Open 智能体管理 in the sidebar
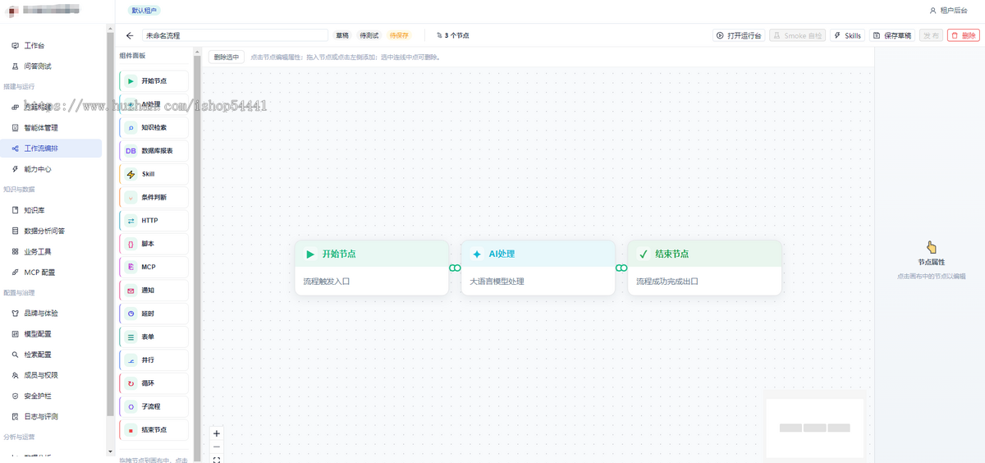 51,127
